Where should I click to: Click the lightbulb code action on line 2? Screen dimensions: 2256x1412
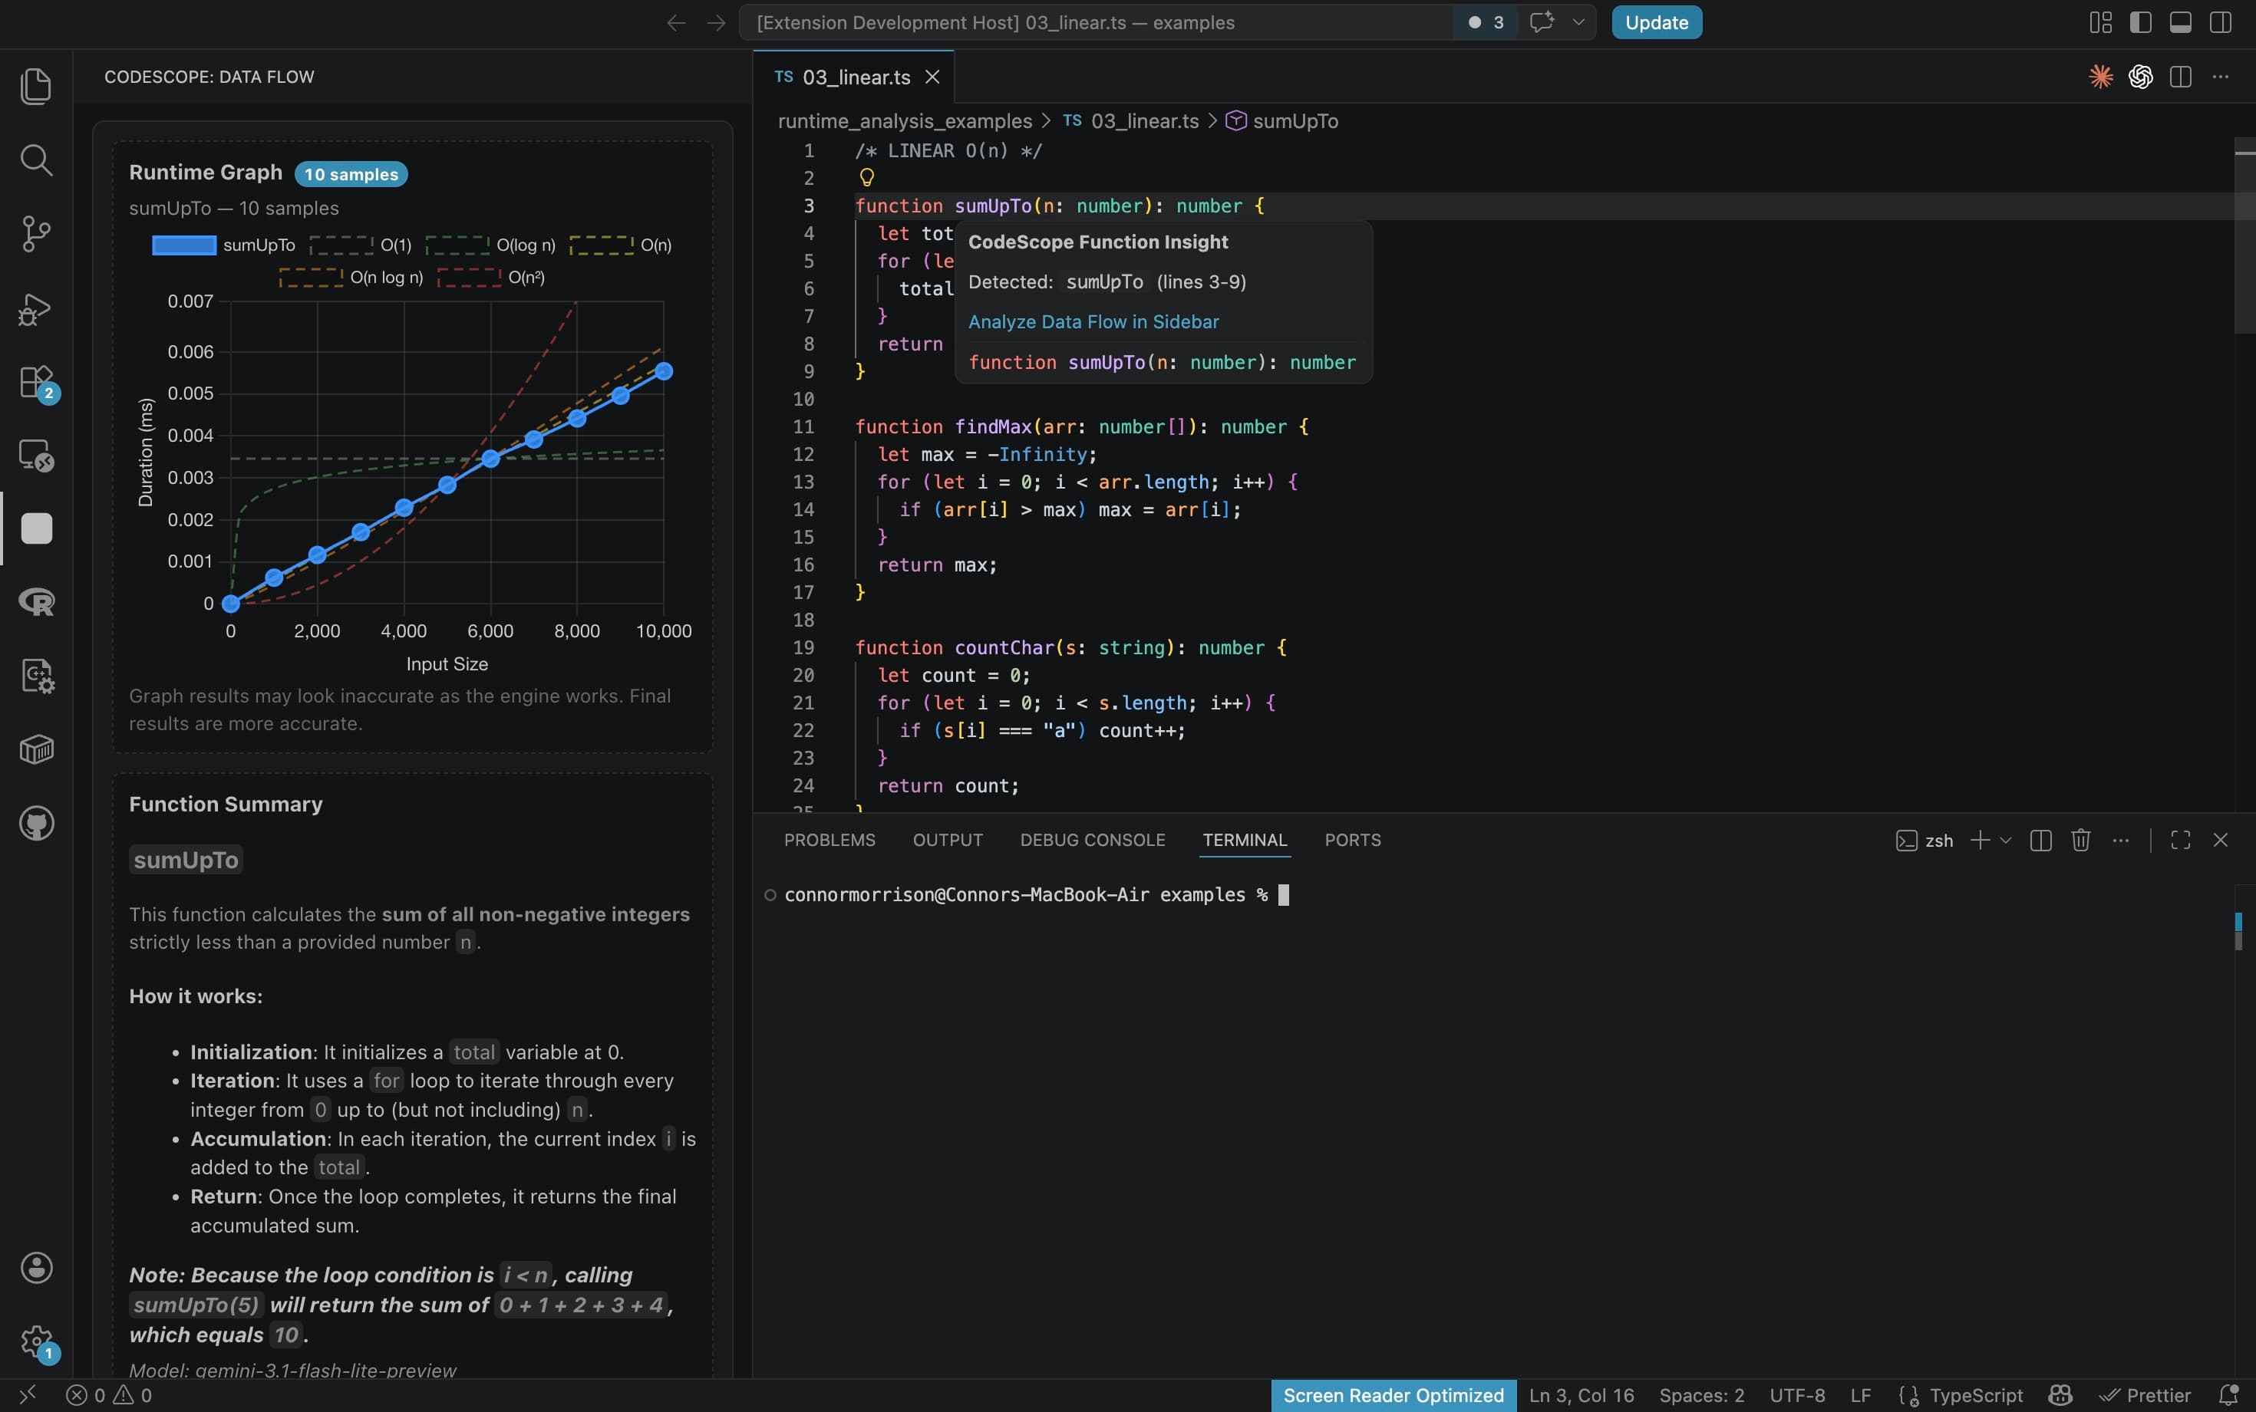(x=867, y=177)
